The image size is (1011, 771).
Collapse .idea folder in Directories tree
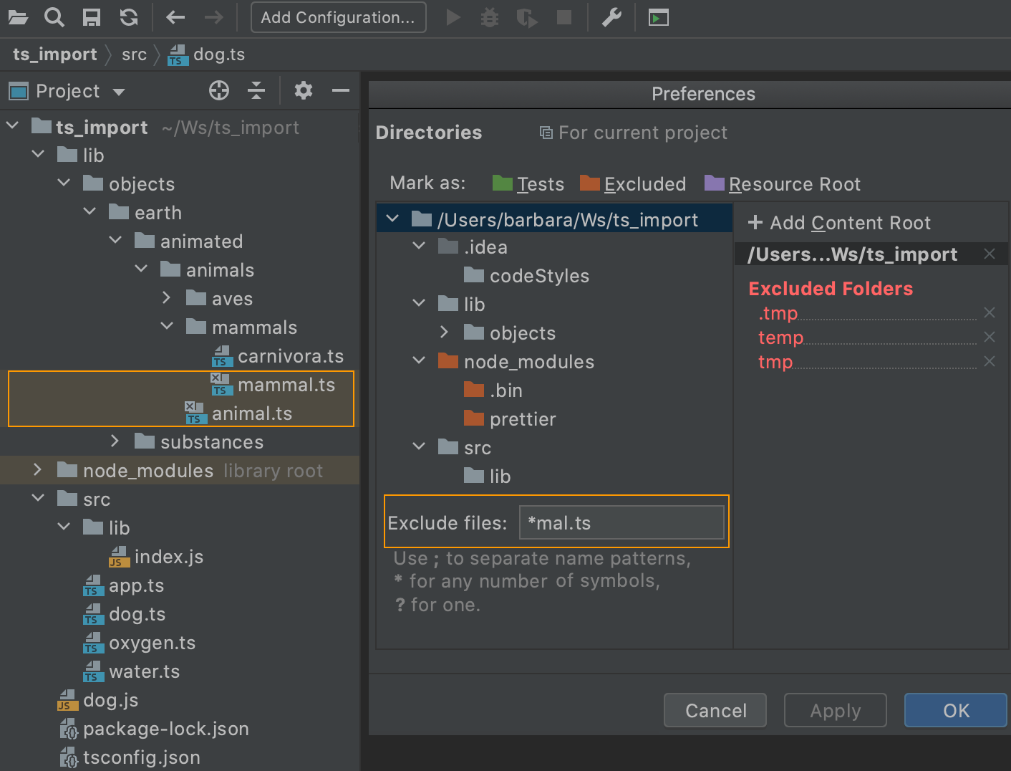(x=419, y=246)
